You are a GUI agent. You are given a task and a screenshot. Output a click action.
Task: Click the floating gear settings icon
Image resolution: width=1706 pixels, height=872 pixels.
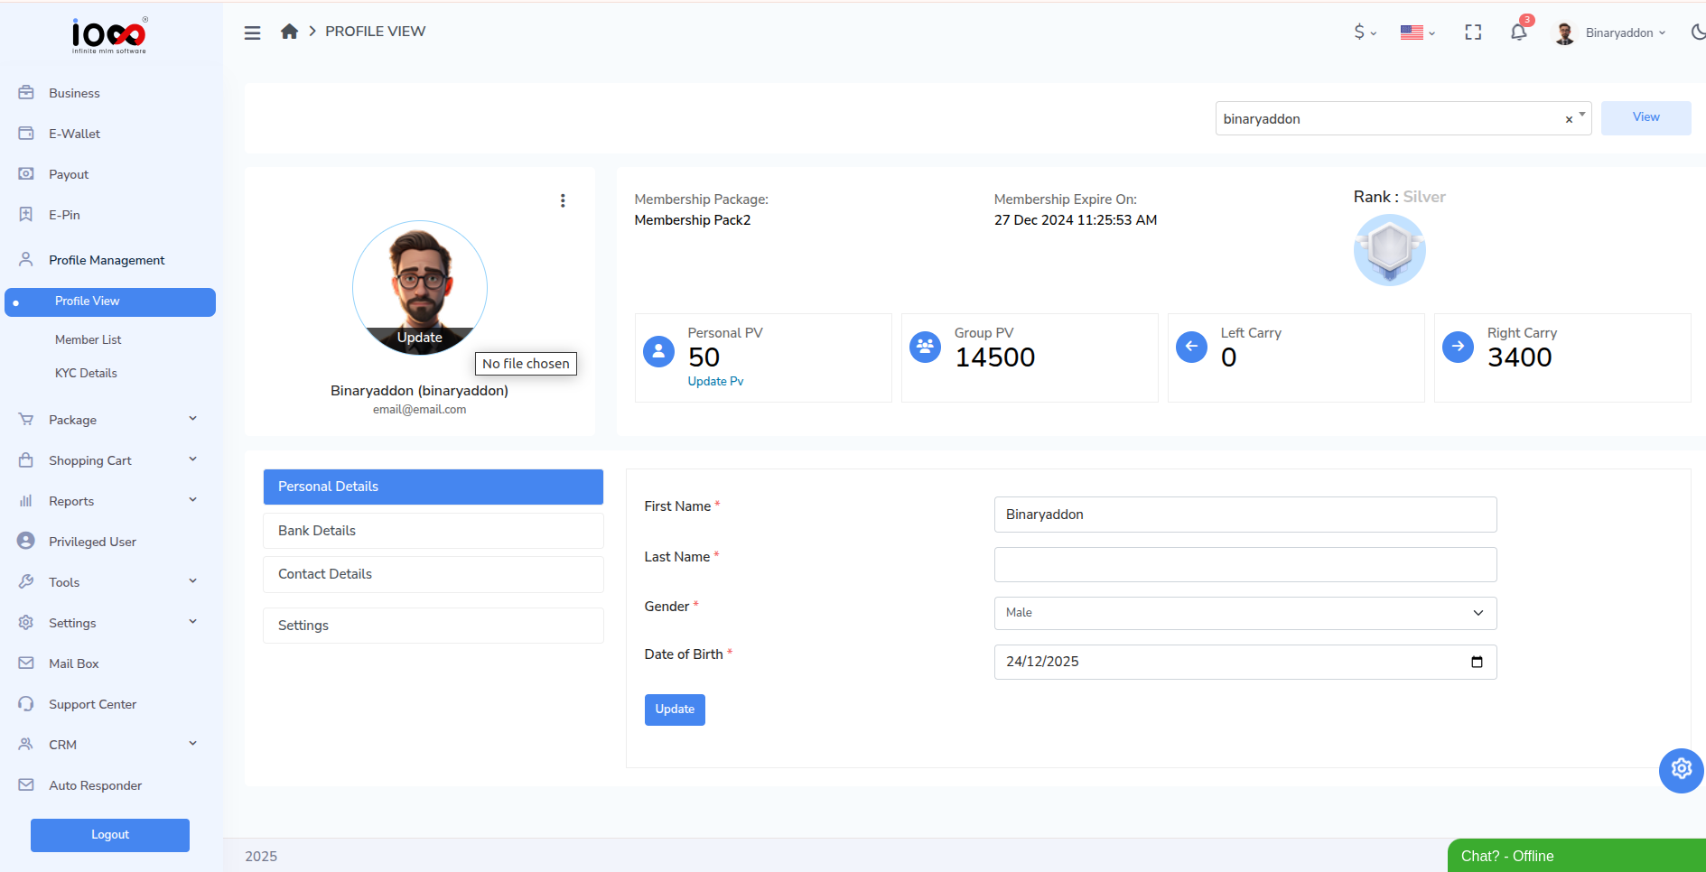coord(1681,769)
